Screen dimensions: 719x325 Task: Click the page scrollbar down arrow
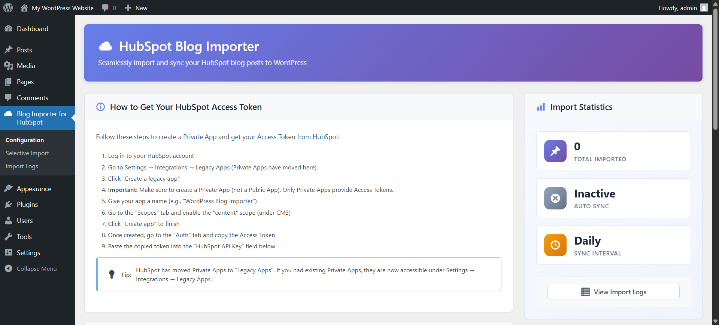[x=715, y=321]
